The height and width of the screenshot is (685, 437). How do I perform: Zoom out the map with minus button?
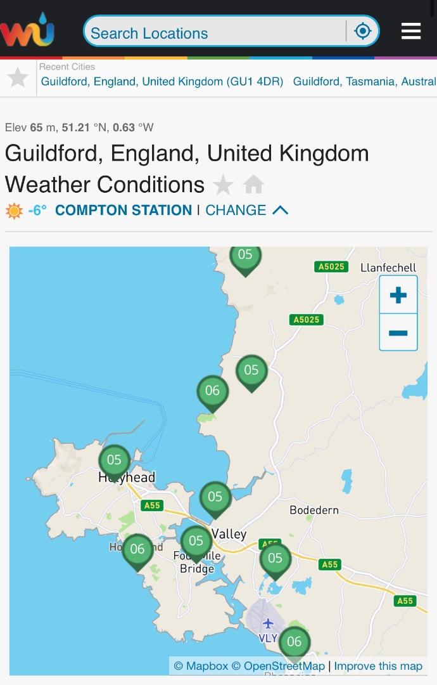[398, 332]
